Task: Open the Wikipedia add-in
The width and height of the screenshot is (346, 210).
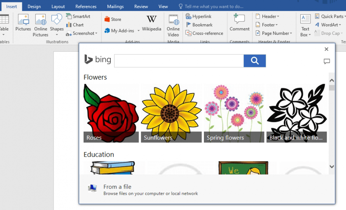Action: point(152,23)
